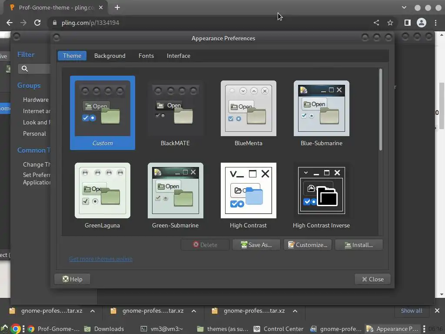Open the Interface tab
445x334 pixels.
[x=179, y=56]
